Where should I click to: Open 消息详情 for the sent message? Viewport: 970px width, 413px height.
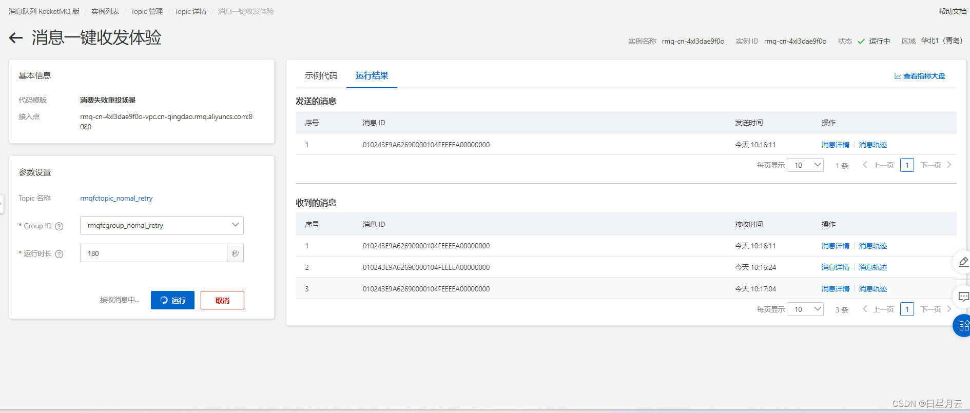coord(836,145)
